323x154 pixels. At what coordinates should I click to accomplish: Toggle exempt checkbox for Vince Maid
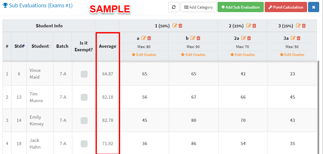[84, 74]
